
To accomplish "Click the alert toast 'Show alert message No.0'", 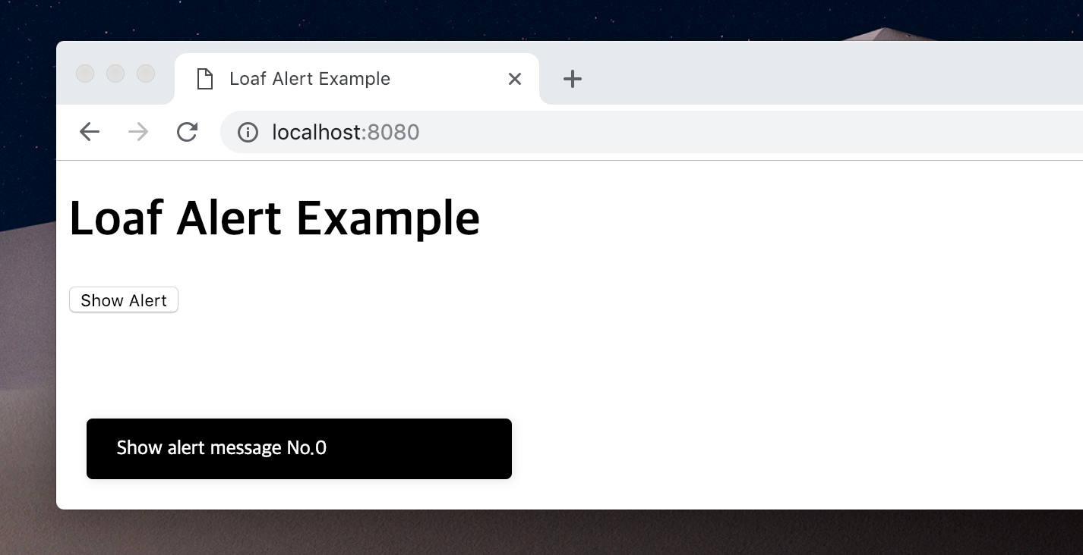I will click(x=299, y=448).
